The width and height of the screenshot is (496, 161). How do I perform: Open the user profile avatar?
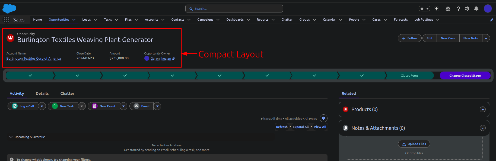tap(488, 9)
